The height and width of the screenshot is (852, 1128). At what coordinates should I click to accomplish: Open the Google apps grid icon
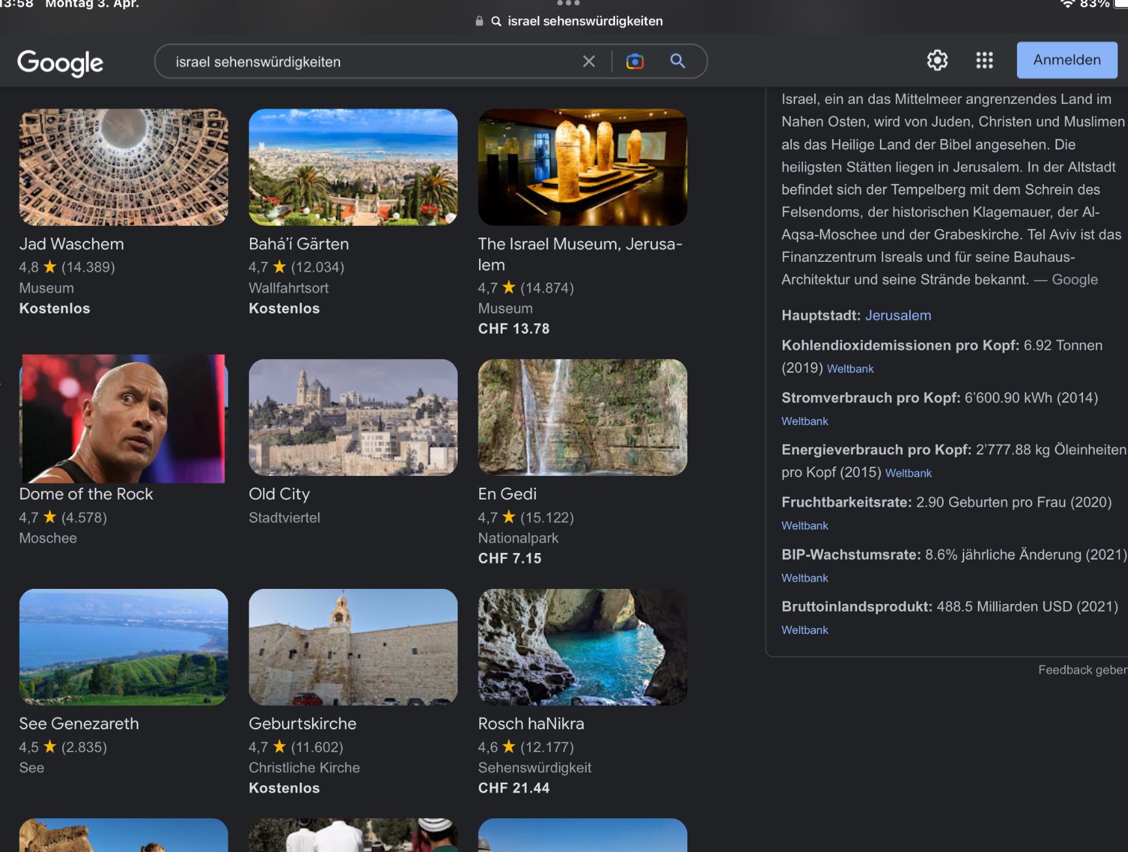(984, 60)
